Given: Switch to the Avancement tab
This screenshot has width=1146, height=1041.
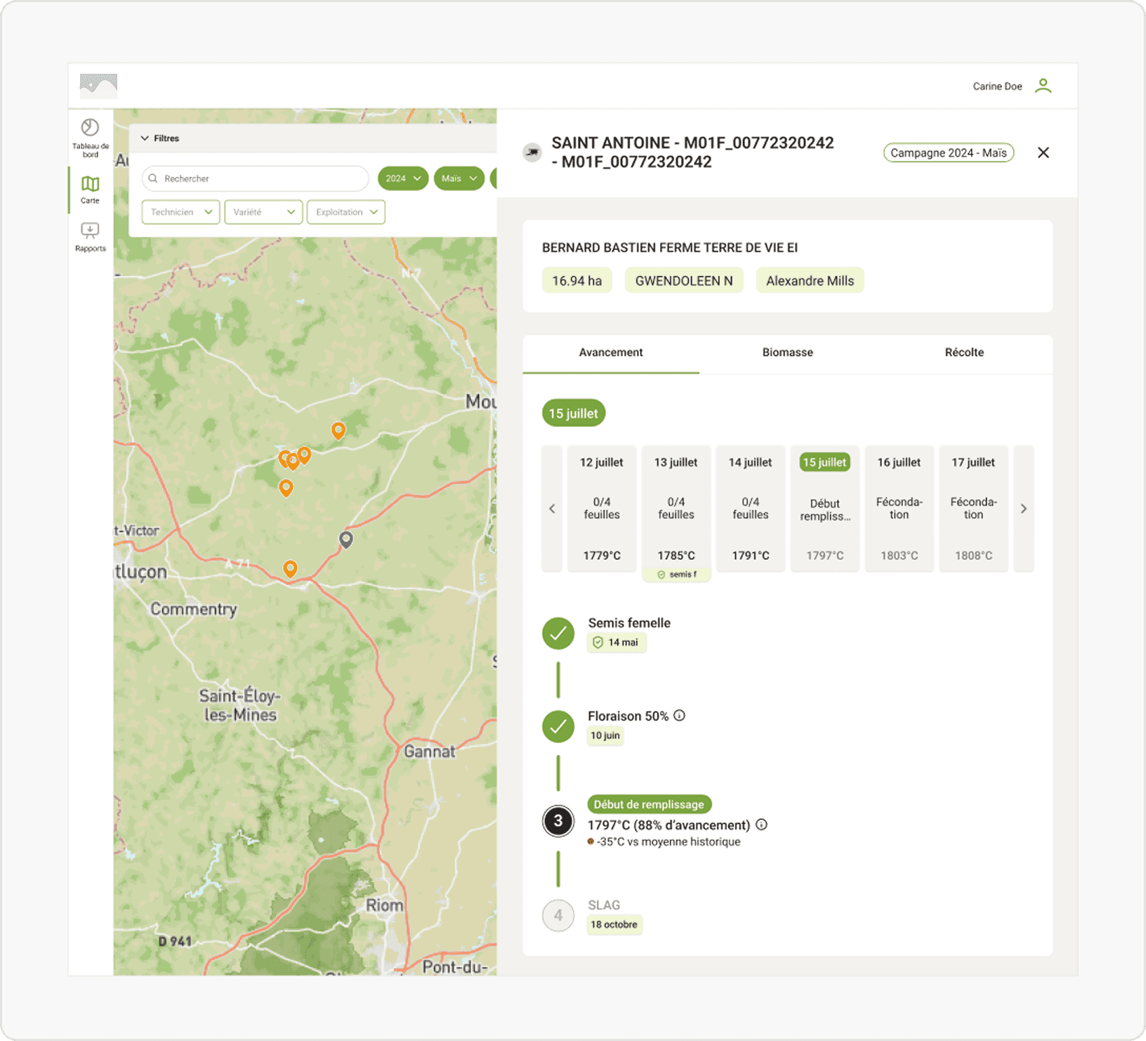Looking at the screenshot, I should pos(611,353).
